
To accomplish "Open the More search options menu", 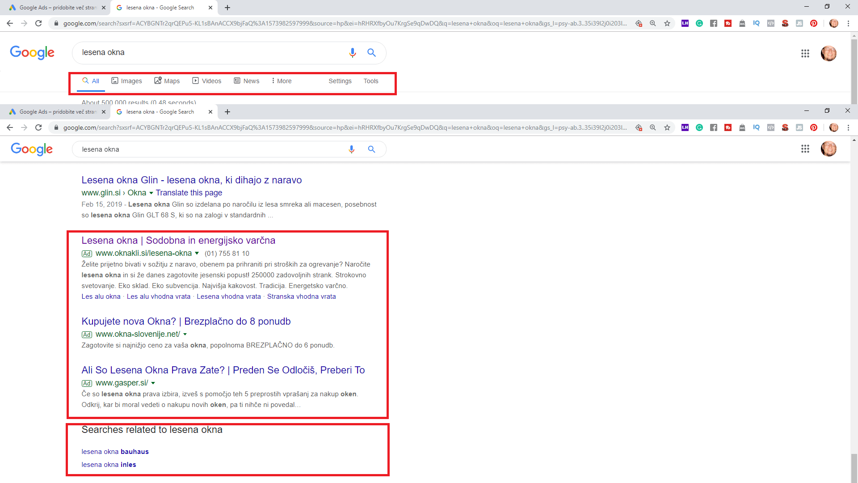I will tap(282, 81).
